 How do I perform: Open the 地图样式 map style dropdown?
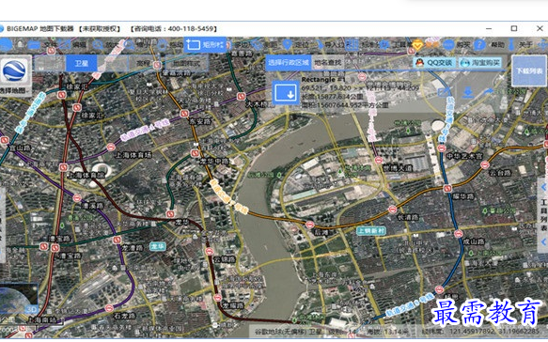coord(186,63)
